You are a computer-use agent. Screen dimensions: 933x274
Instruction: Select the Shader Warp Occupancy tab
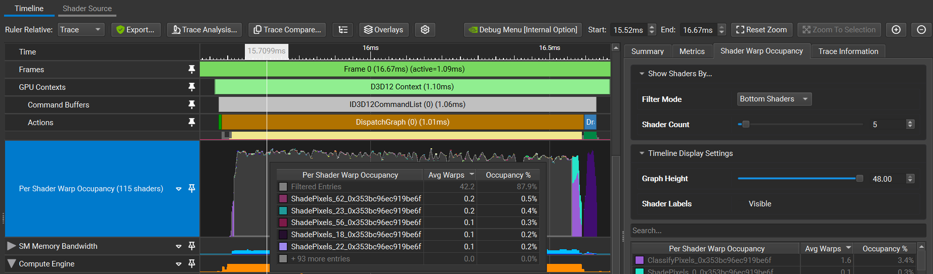click(761, 51)
